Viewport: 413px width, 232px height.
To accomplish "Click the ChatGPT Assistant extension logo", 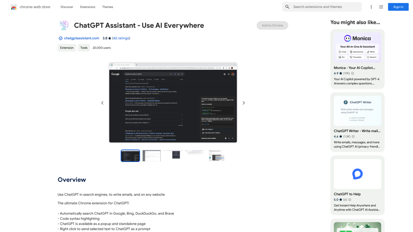I will [64, 25].
